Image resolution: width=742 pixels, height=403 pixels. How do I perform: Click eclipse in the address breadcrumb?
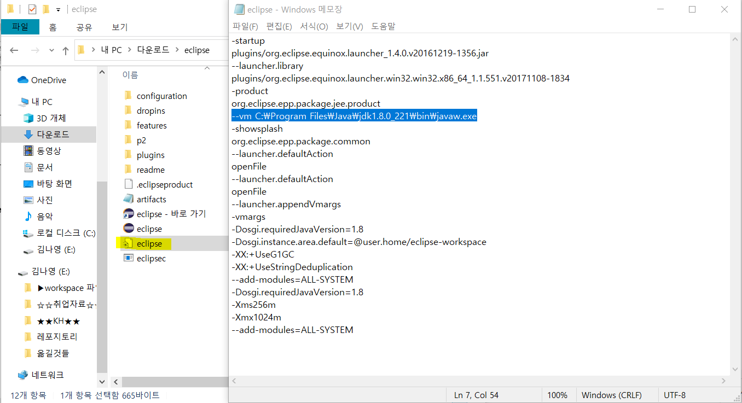197,50
